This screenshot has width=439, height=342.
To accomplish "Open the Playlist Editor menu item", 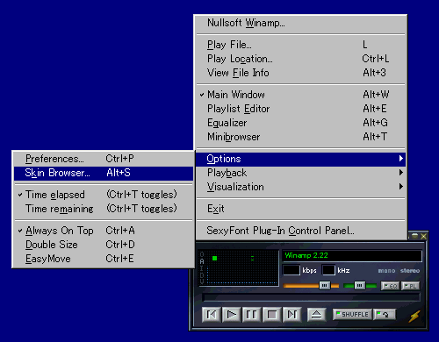I will pyautogui.click(x=301, y=109).
